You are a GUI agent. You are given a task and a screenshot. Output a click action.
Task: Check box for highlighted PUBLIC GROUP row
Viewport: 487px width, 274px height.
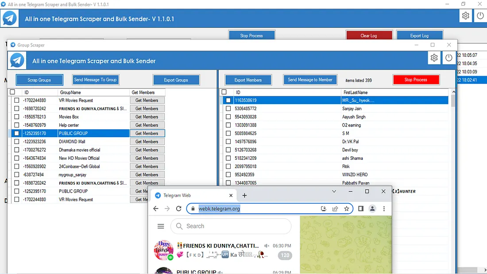[17, 133]
